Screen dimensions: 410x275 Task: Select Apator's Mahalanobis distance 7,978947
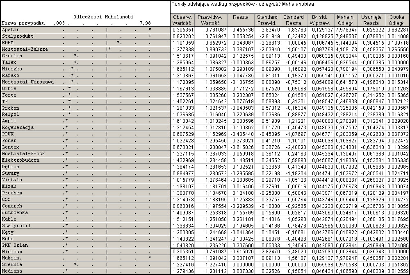click(x=346, y=30)
